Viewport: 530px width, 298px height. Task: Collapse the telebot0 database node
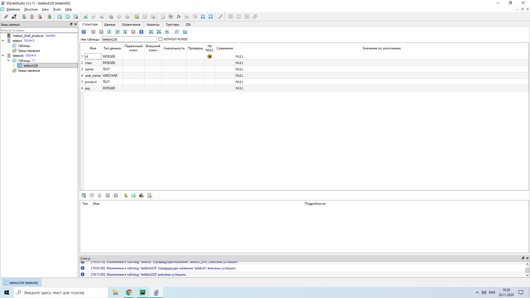(3, 55)
